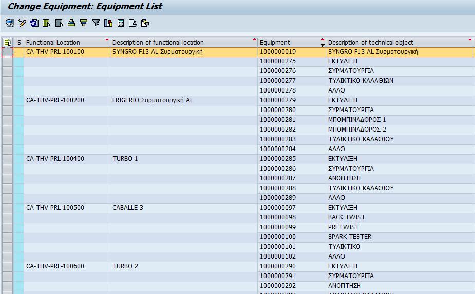Viewport: 475px width, 294px height.
Task: Click the Functional Location column header
Action: tap(67, 43)
